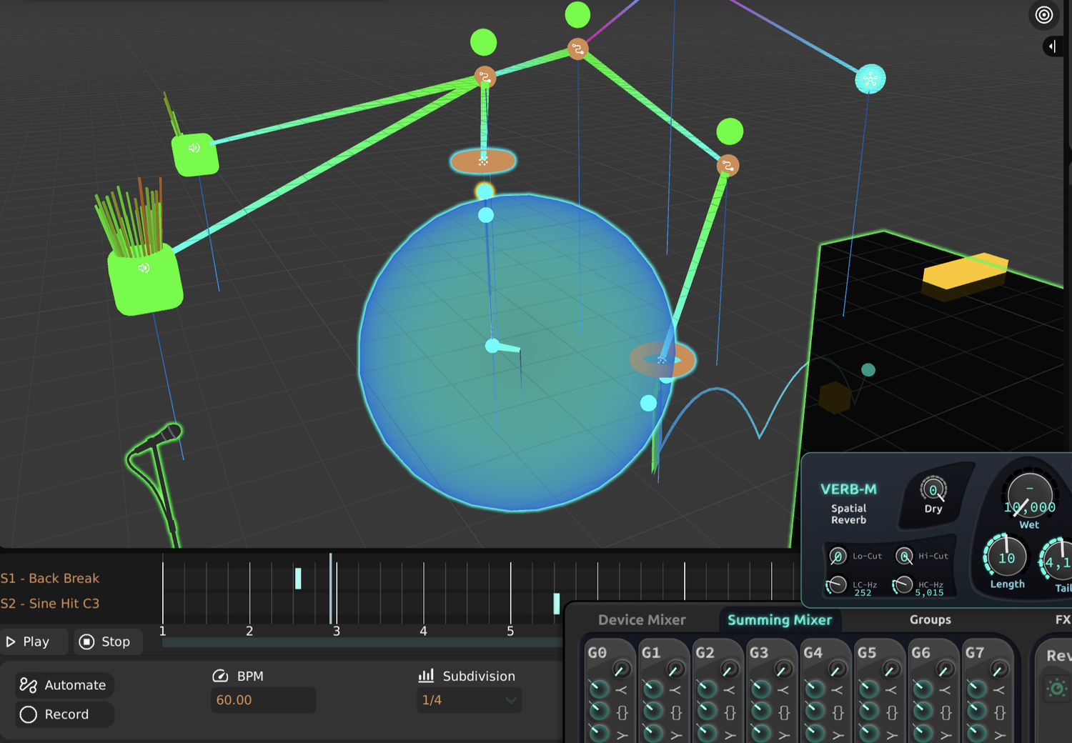Click the S1 - Back Break track label
The width and height of the screenshot is (1072, 743).
50,578
